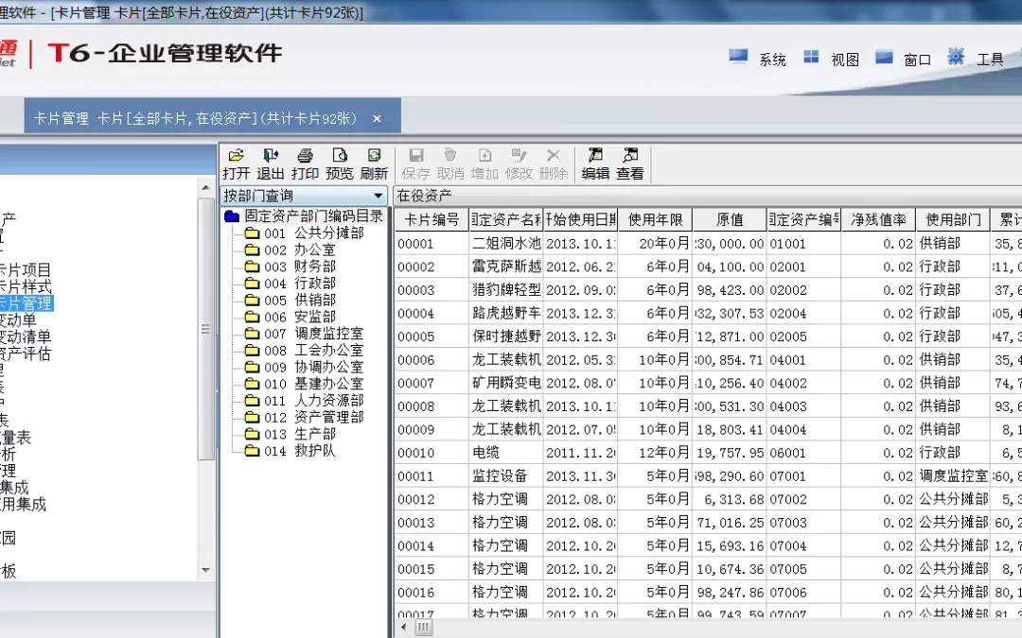Image resolution: width=1022 pixels, height=638 pixels.
Task: Click the greyed 保存 (Save) toolbar icon
Action: point(415,164)
